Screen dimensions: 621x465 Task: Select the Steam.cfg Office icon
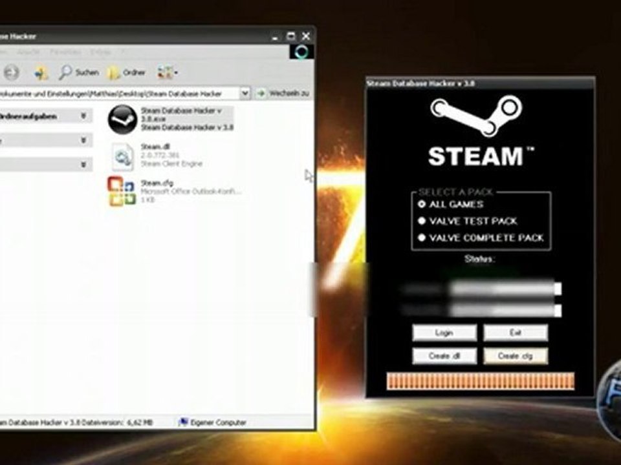click(x=121, y=191)
